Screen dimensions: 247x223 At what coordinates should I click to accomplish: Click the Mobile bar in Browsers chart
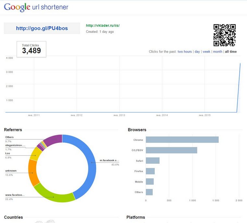tap(149, 182)
